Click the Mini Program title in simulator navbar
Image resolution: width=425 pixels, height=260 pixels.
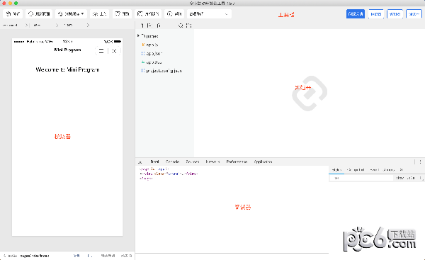point(67,50)
